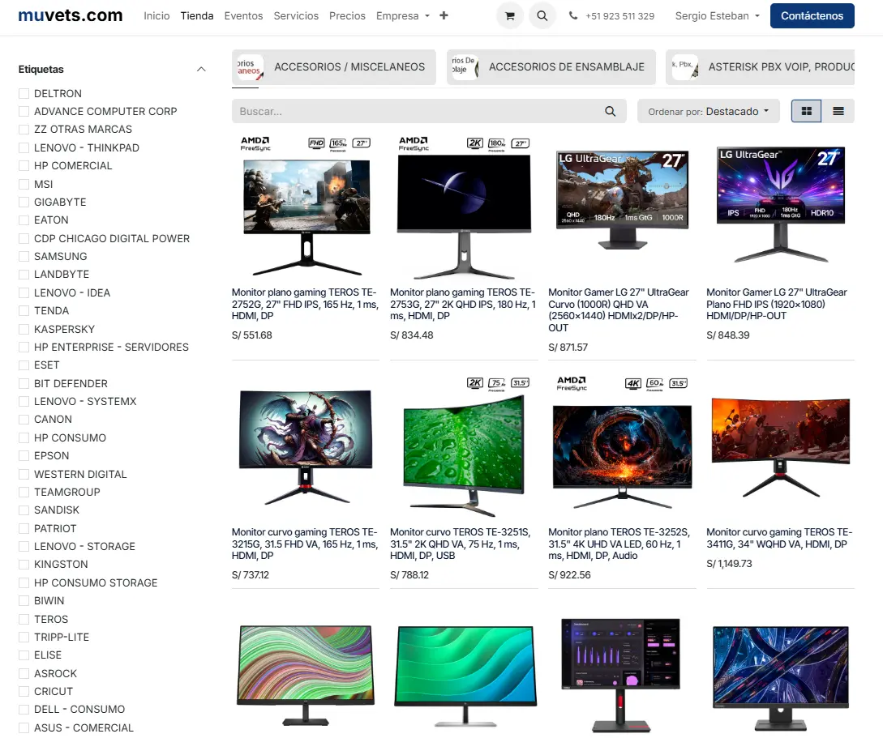
Task: Check the KASPERSKY filter checkbox
Action: point(24,329)
